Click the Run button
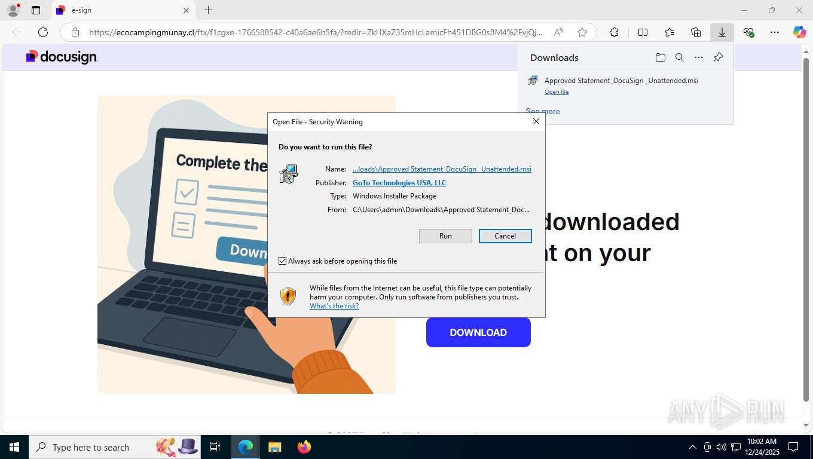The height and width of the screenshot is (459, 813). point(445,236)
